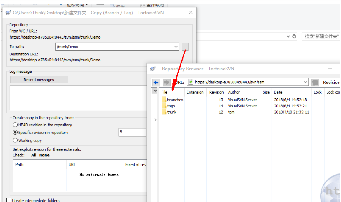This screenshot has width=341, height=202.
Task: Click the Revision button in the Repository Browser
Action: [x=331, y=82]
